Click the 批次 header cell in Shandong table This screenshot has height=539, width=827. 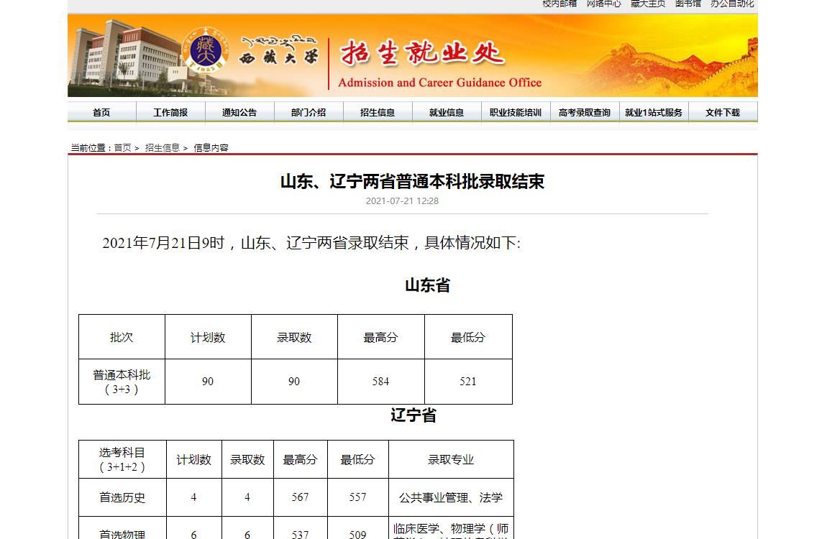click(122, 337)
